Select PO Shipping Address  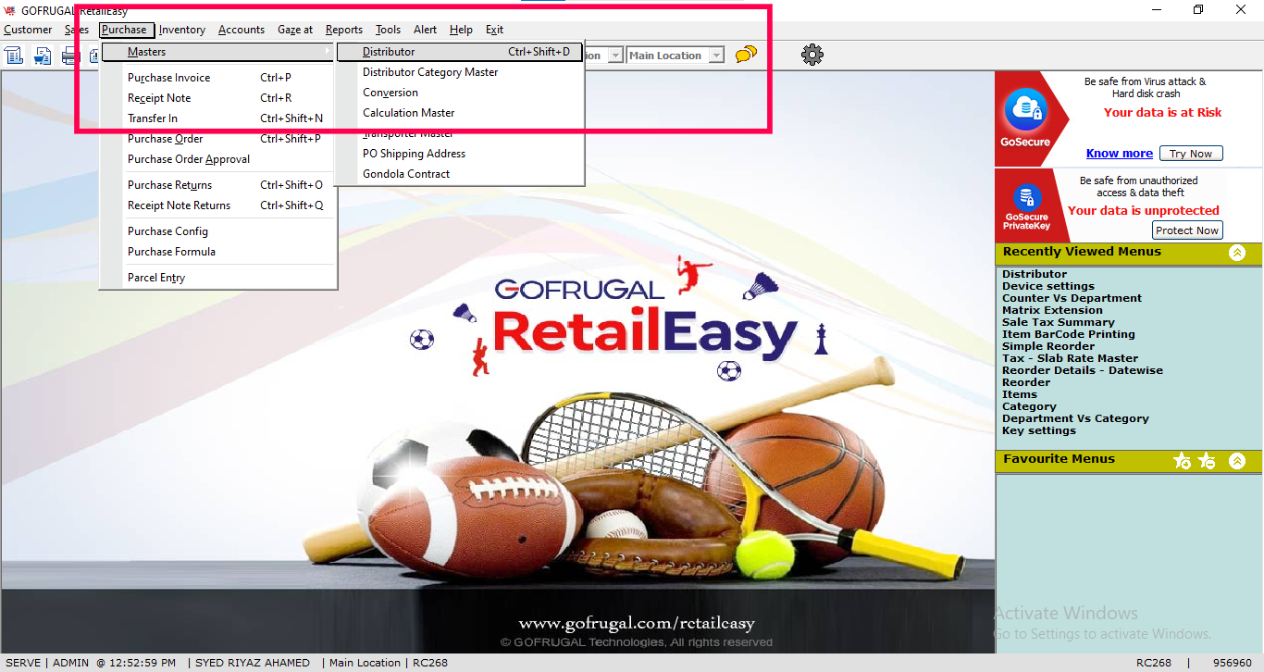click(460, 154)
